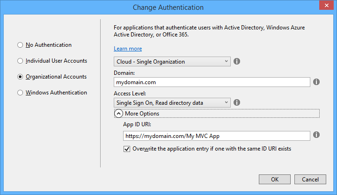Image resolution: width=337 pixels, height=195 pixels.
Task: Click info icon beside Cloud - Single Organization
Action: coord(237,61)
